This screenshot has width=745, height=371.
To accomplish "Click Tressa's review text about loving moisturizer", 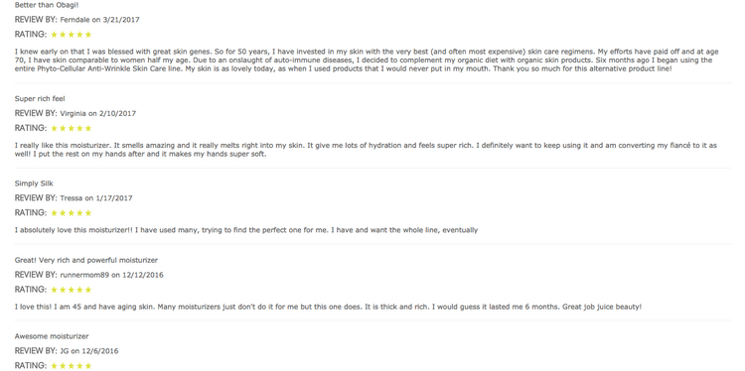I will click(246, 230).
